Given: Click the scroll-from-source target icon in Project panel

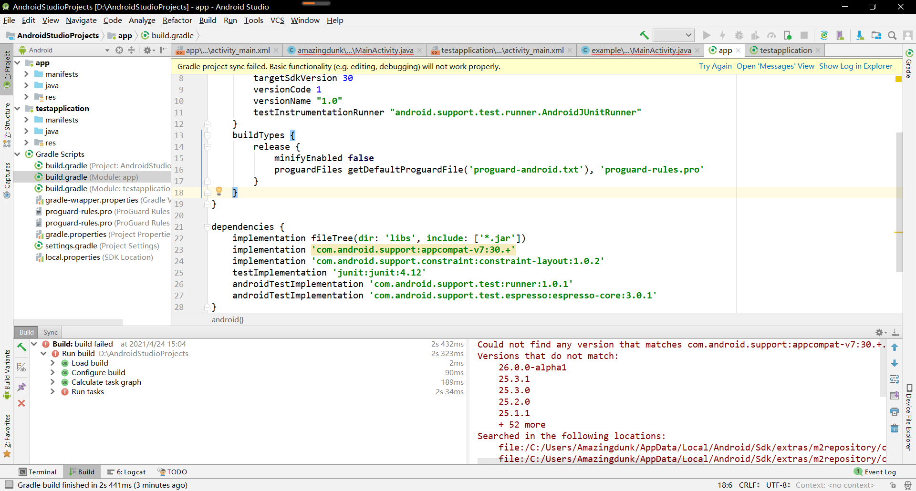Looking at the screenshot, I should (119, 50).
